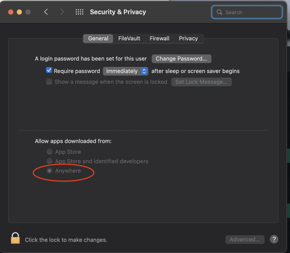The height and width of the screenshot is (253, 290).
Task: Open the Privacy tab
Action: [188, 38]
